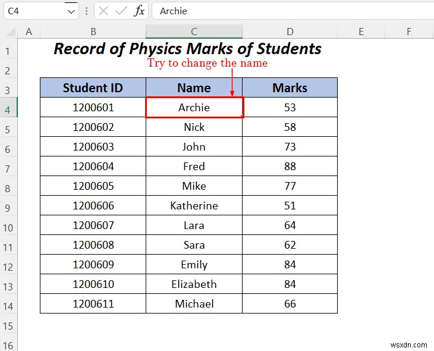Viewport: 434px width, 351px height.
Task: Select the cell with name Elizabeth
Action: [x=194, y=284]
